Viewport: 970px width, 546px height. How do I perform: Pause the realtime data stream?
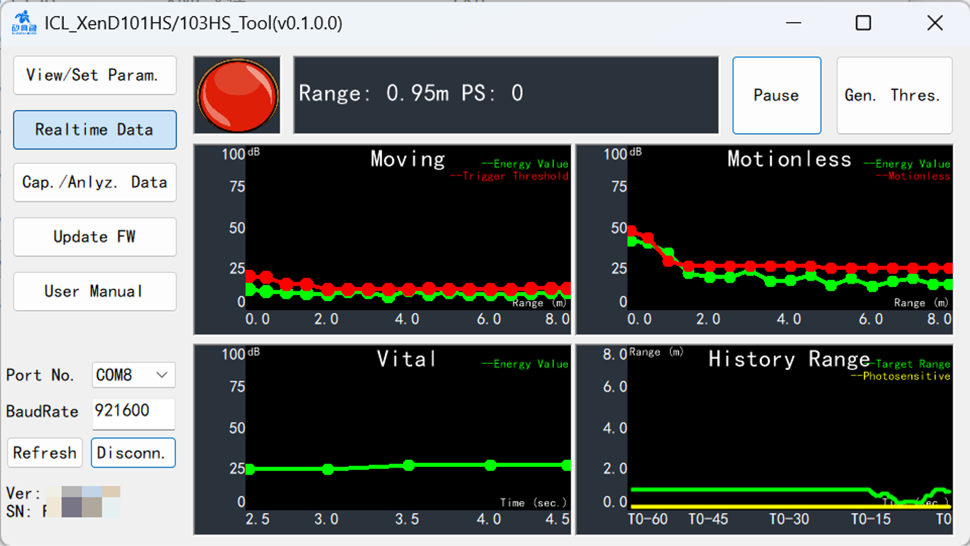coord(777,95)
